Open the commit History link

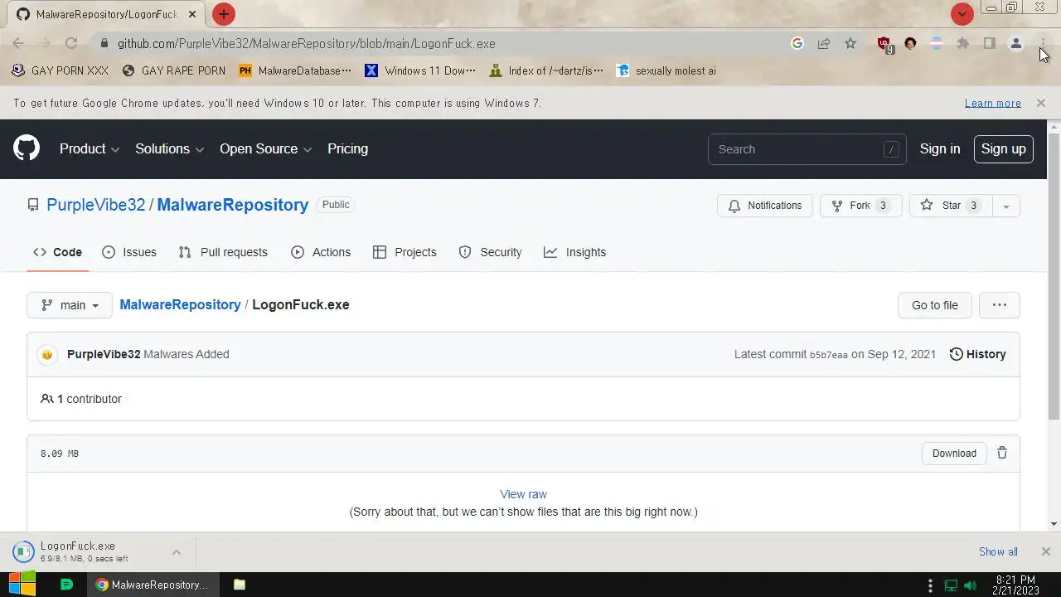[977, 354]
